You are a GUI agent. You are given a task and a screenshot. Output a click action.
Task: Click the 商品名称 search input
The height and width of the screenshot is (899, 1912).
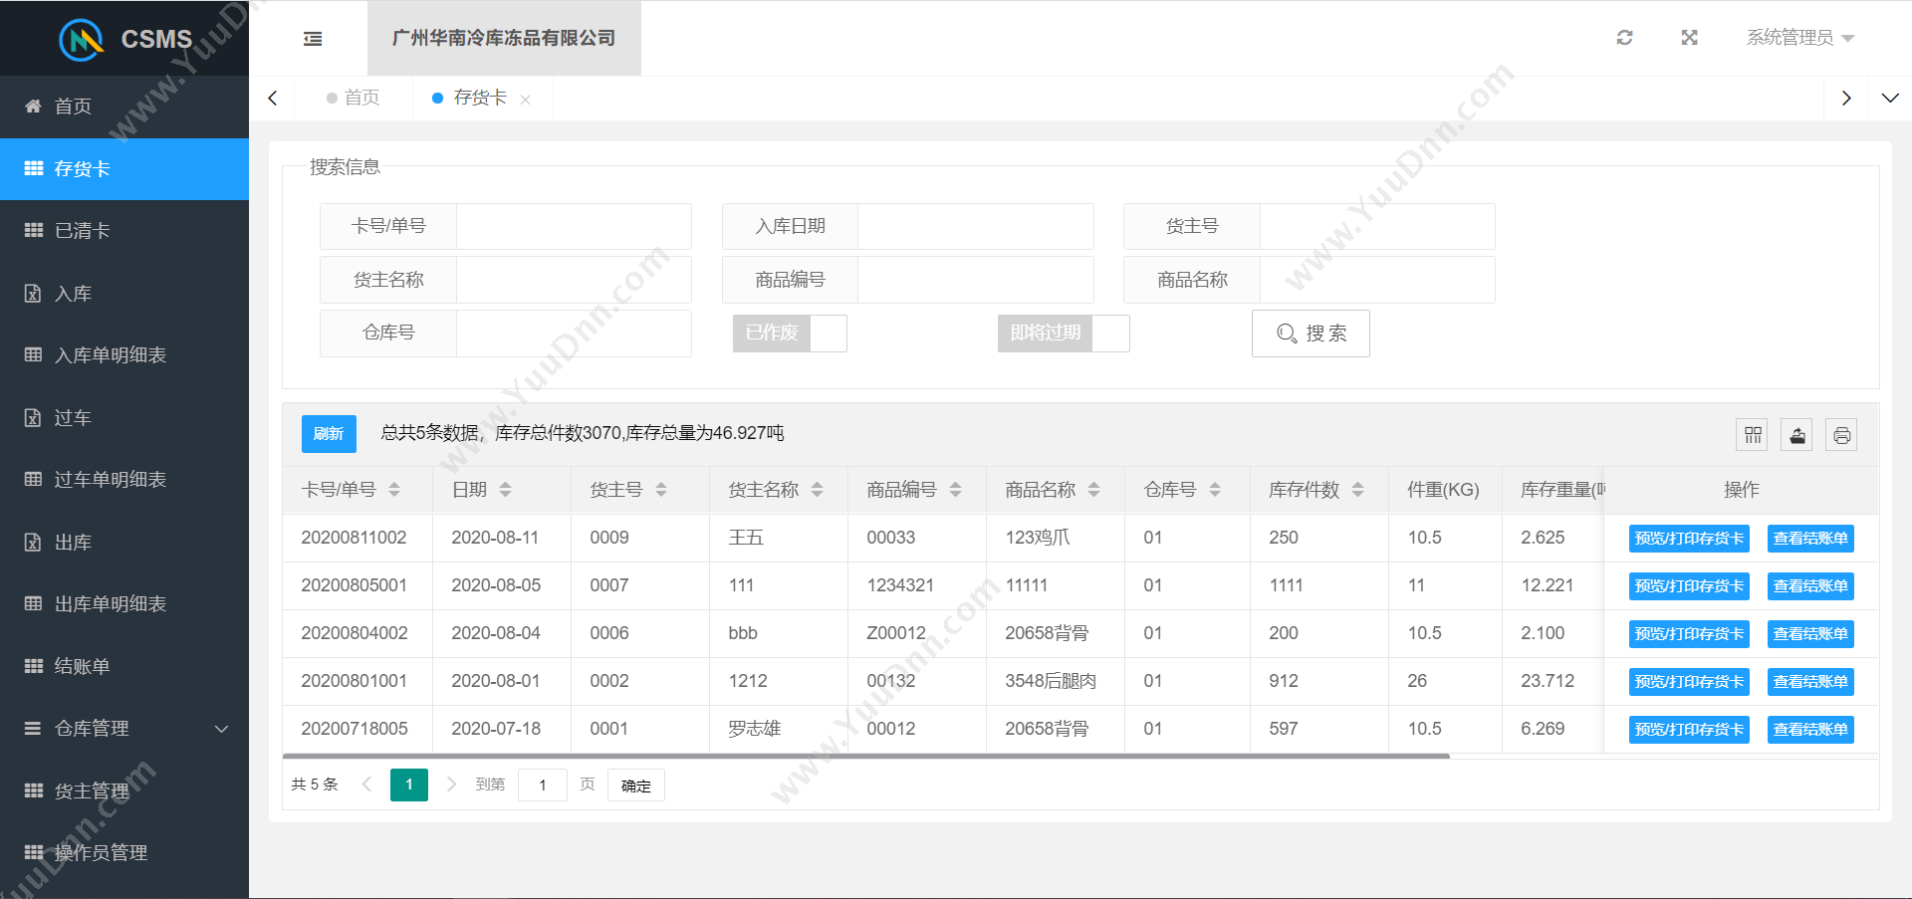point(1377,280)
